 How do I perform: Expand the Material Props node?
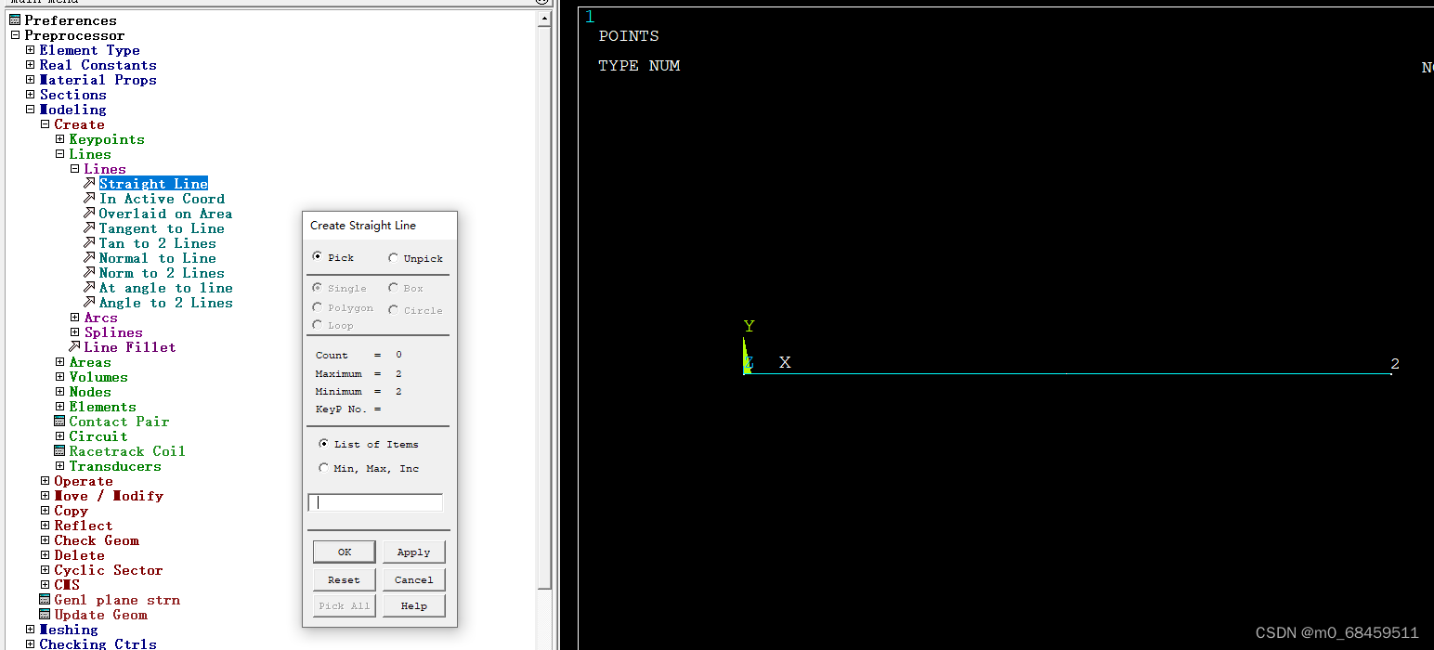tap(30, 80)
